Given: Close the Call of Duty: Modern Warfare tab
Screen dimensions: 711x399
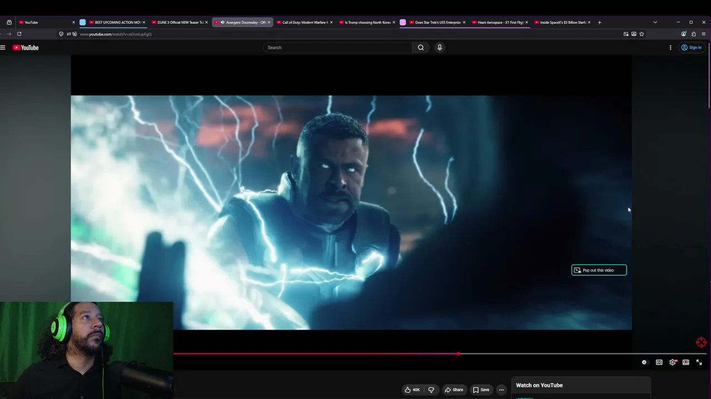Looking at the screenshot, I should (x=332, y=22).
